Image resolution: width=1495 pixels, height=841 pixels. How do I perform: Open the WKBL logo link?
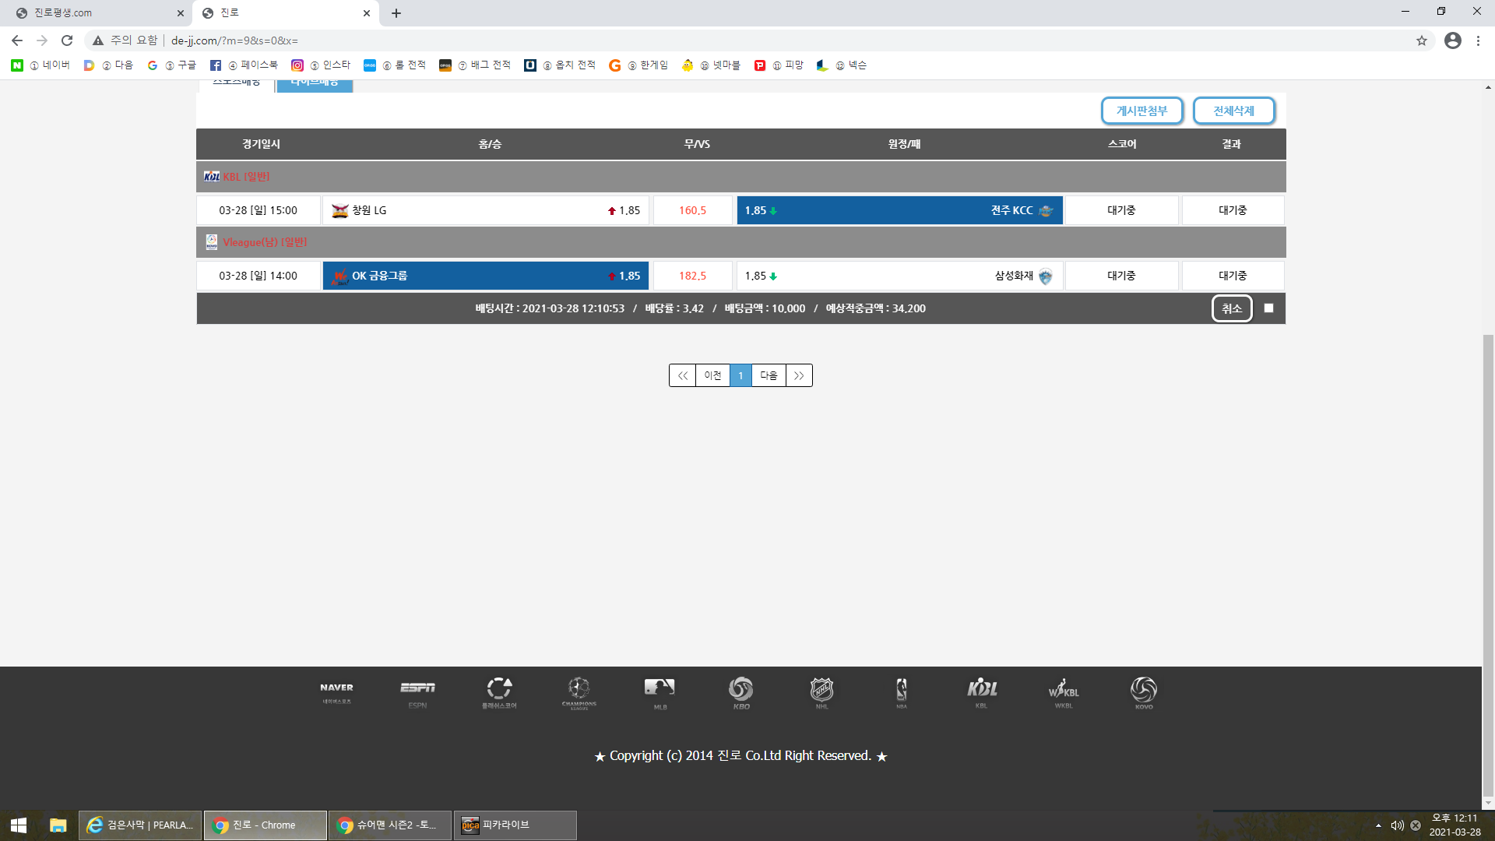[1063, 692]
